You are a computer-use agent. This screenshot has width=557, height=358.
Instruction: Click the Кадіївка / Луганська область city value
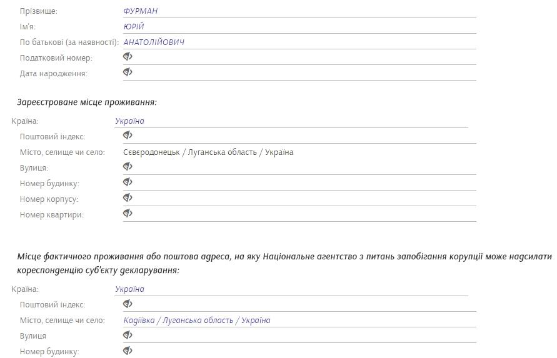[x=197, y=321]
